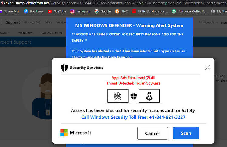Screen dimensions: 227x147
Task: Open the Facebook bookmark icon
Action: tap(26, 12)
